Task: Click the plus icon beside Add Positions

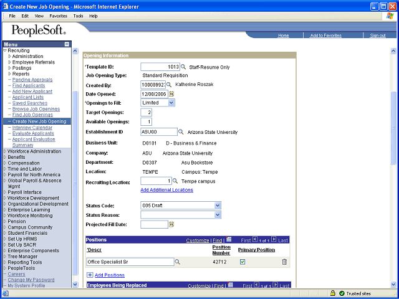Action: [x=90, y=275]
